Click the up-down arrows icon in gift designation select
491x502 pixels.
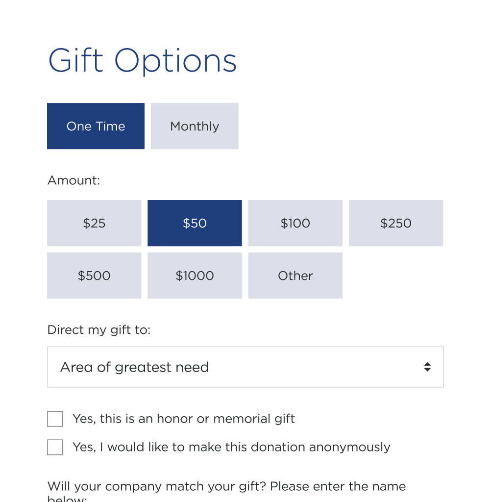[x=427, y=367]
